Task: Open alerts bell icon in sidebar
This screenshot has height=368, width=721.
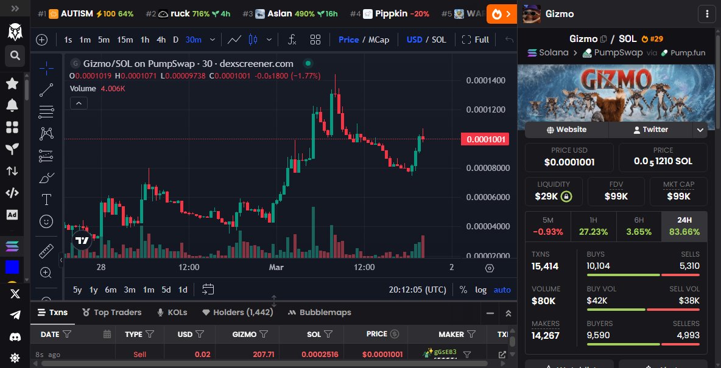Action: (12, 105)
